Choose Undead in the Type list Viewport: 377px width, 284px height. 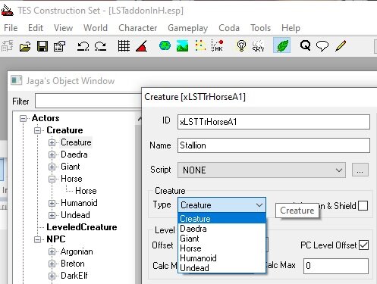222,268
